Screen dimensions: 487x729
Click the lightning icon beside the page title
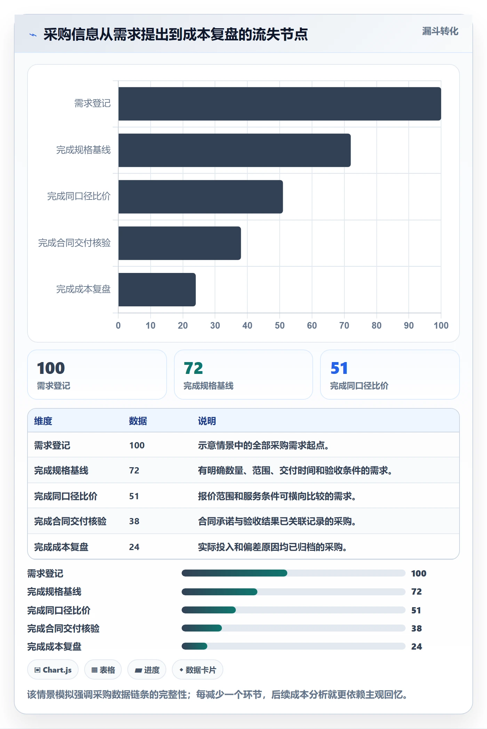coord(33,35)
